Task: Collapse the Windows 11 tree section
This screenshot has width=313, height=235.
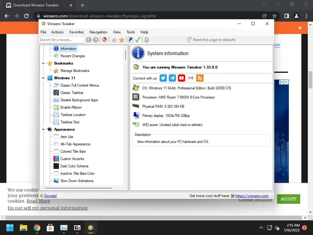Action: pyautogui.click(x=43, y=78)
